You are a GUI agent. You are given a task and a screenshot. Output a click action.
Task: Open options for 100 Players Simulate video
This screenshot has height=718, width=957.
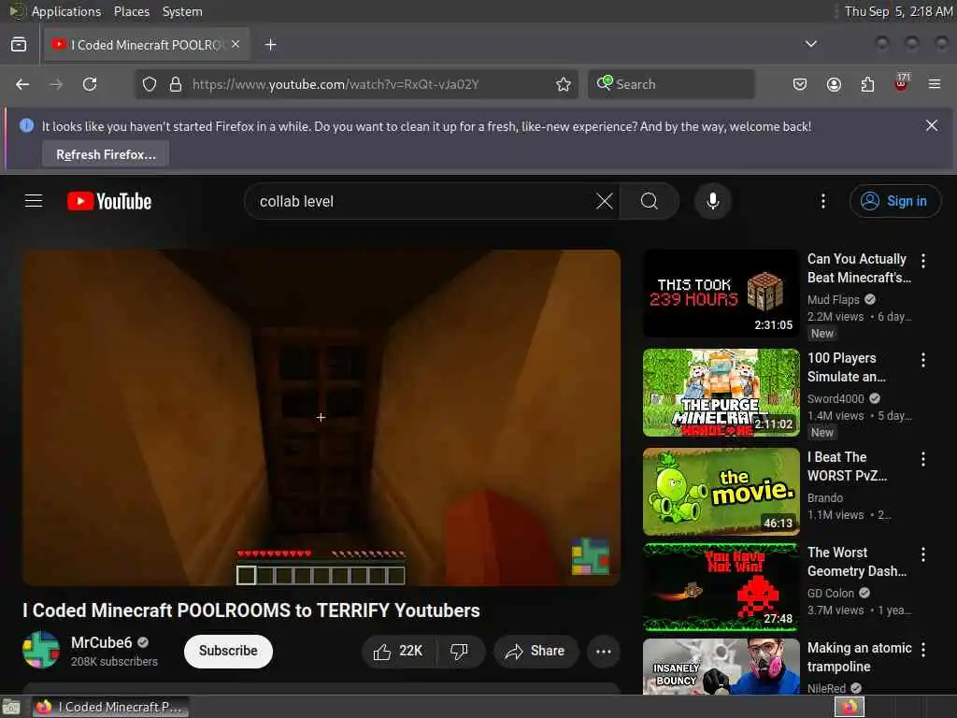click(x=922, y=360)
